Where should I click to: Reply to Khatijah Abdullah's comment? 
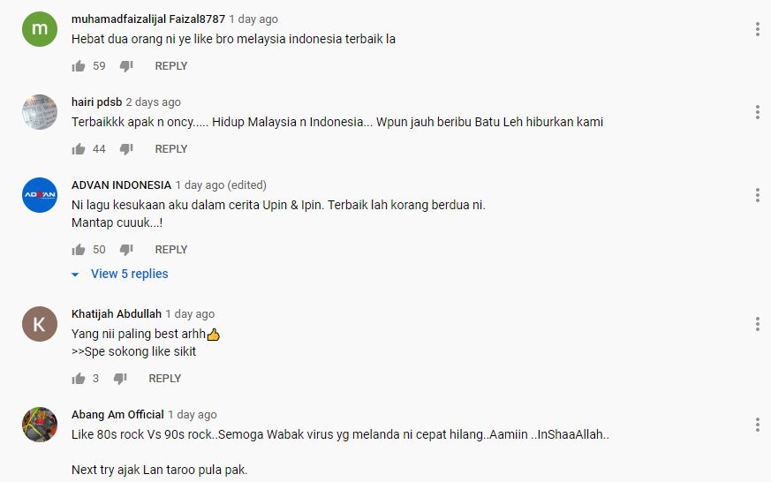(165, 379)
